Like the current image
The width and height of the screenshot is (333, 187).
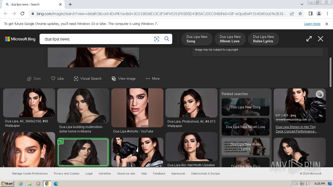[x=57, y=78]
